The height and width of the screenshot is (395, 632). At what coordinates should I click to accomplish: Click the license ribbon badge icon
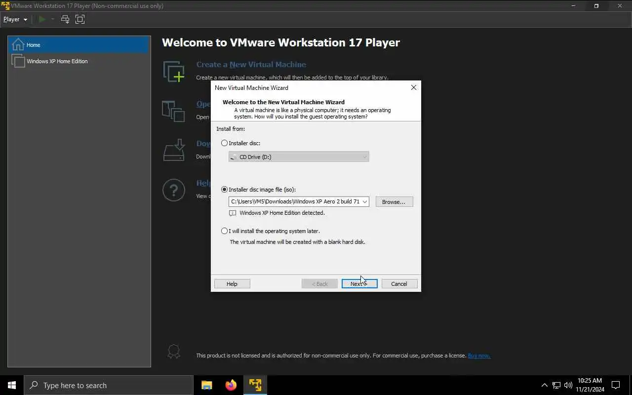point(173,352)
